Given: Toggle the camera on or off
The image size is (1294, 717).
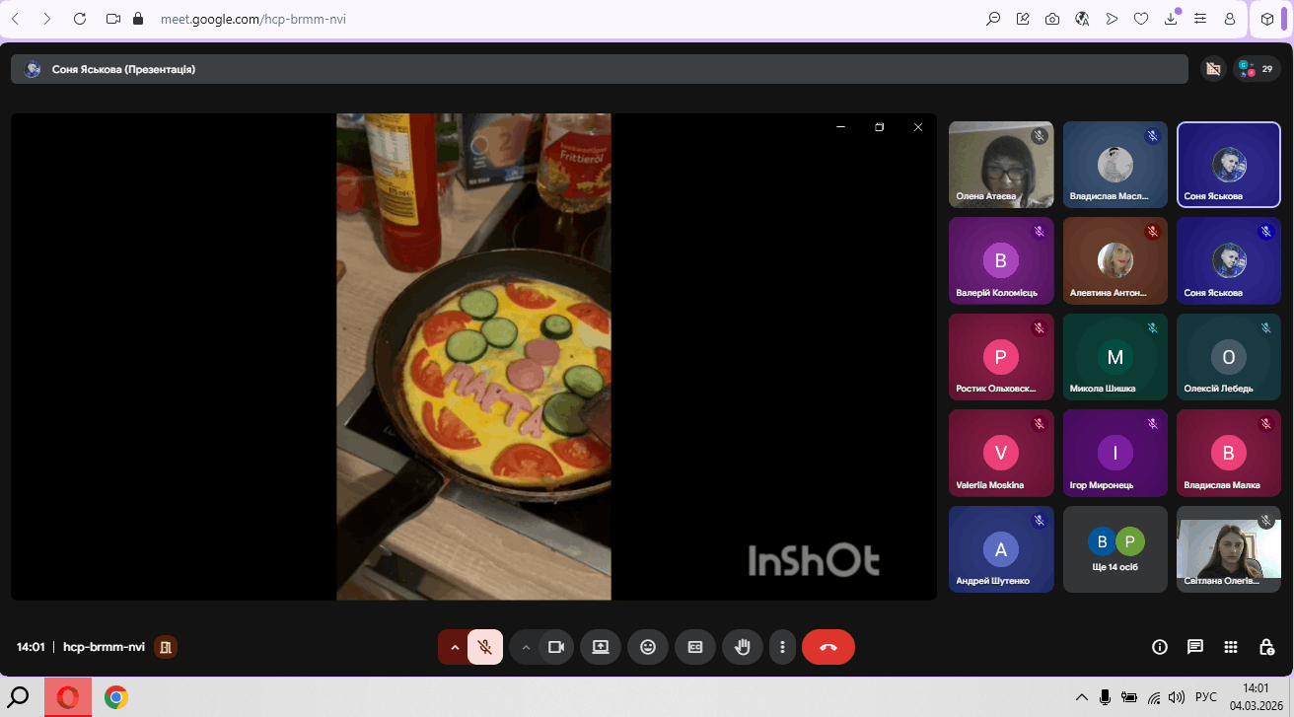Looking at the screenshot, I should tap(556, 647).
